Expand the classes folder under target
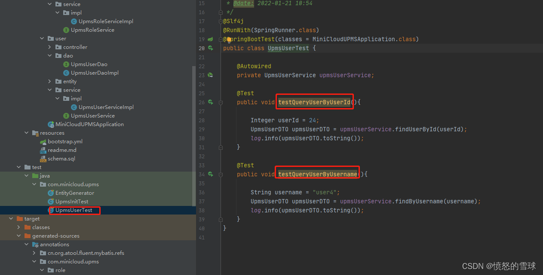543x275 pixels. pyautogui.click(x=19, y=227)
